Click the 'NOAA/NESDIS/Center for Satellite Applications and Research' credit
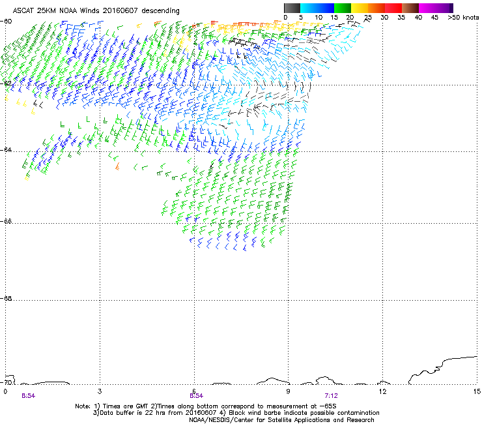Viewport: 482px width, 424px height. [x=281, y=420]
